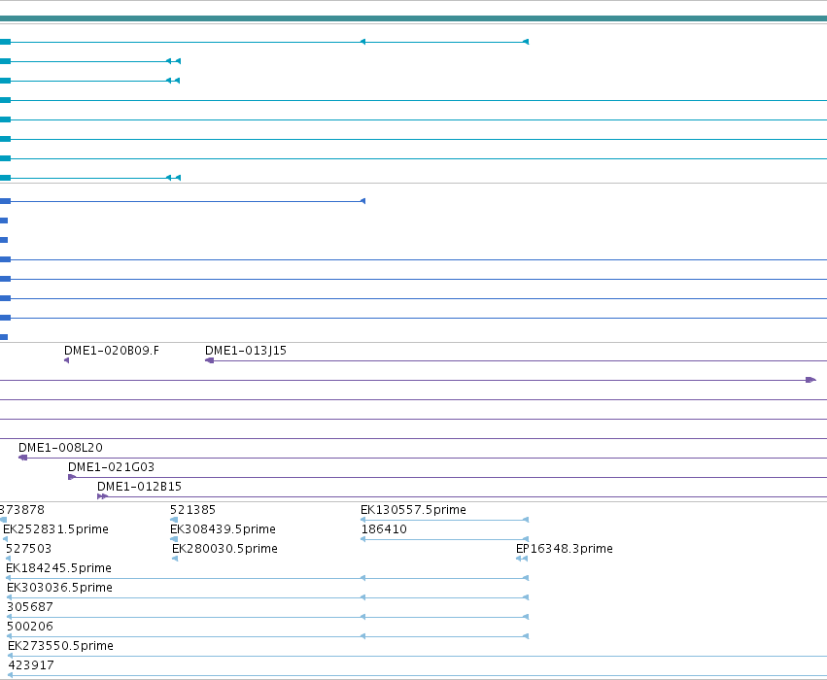Viewport: 827px width, 680px height.
Task: Click the 500206 label
Action: (30, 627)
